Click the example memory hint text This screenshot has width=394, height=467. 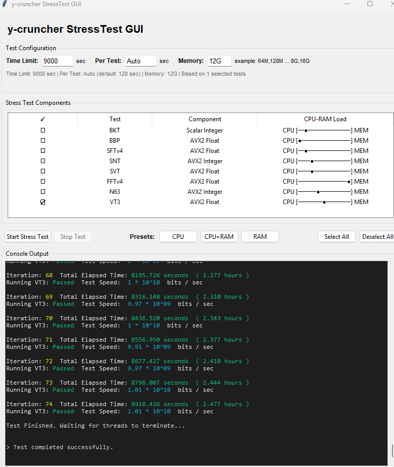point(272,61)
